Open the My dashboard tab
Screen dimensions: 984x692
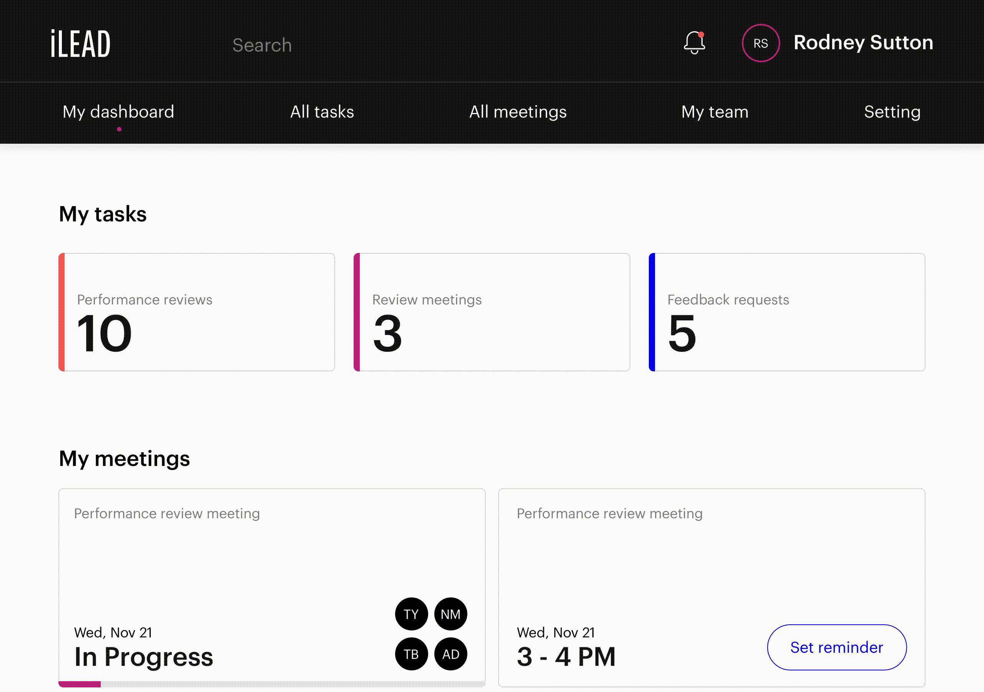point(118,112)
